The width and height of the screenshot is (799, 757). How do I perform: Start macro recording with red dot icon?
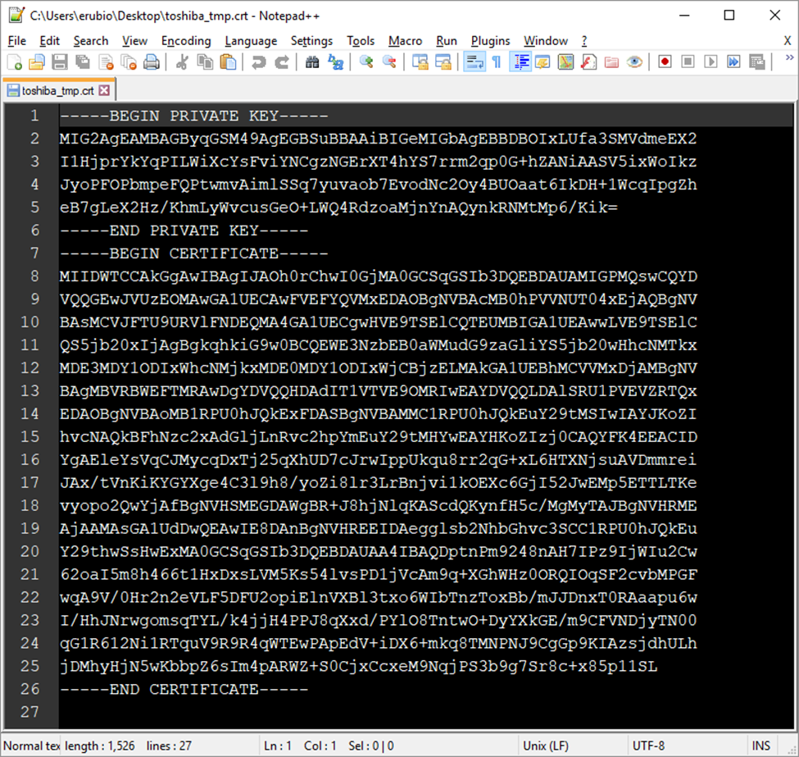pyautogui.click(x=665, y=62)
